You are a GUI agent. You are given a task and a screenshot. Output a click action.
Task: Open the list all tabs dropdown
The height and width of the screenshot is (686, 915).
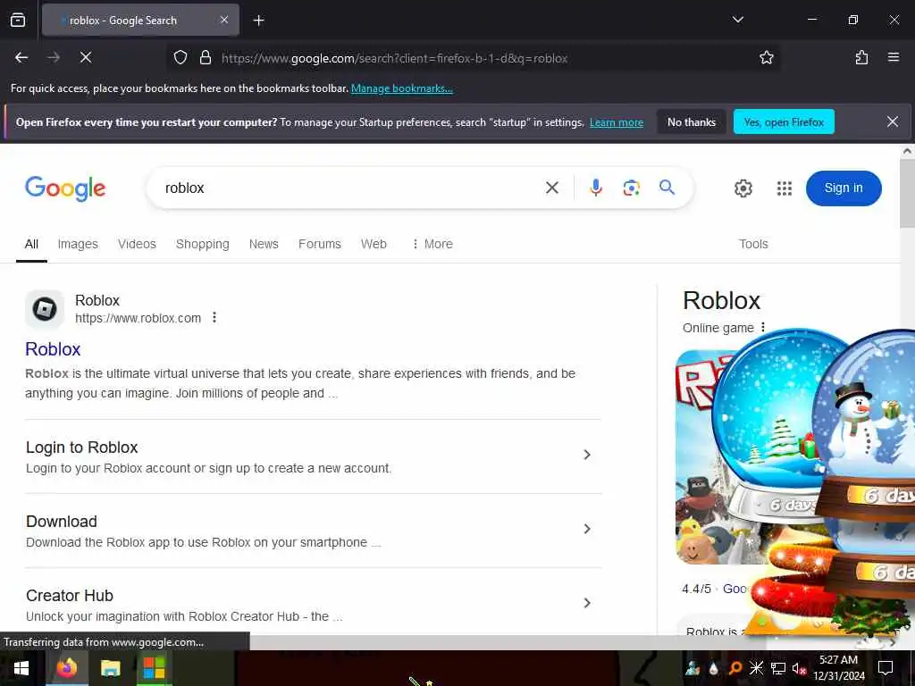coord(737,20)
